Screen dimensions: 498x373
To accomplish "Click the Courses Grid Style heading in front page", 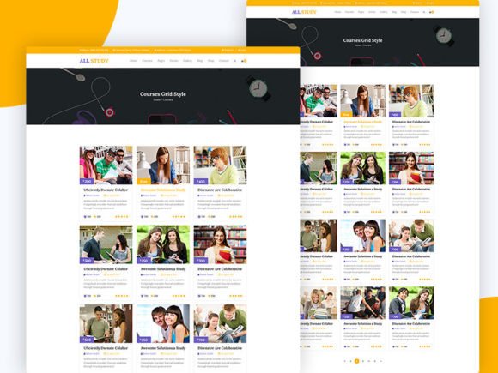I will [163, 93].
